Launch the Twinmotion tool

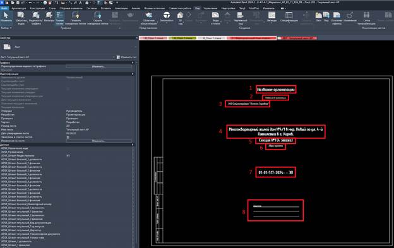click(167, 17)
